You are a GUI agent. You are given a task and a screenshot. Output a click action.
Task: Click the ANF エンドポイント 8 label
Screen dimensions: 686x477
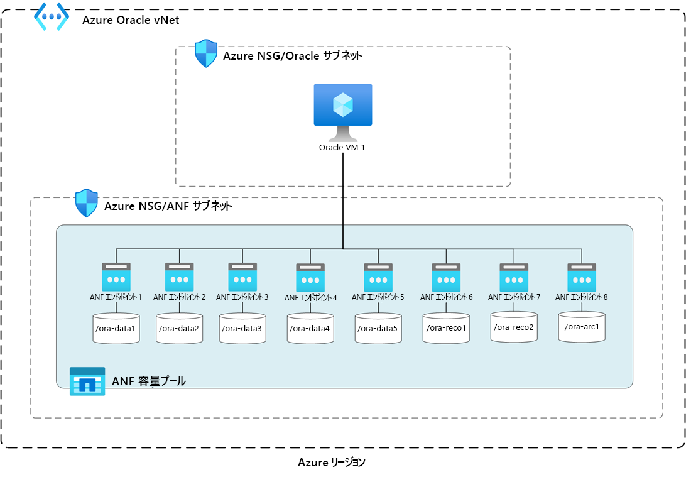tap(582, 297)
